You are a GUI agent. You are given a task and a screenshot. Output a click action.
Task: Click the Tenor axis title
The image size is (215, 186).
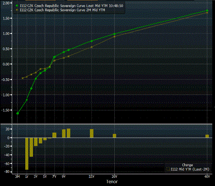point(112,181)
